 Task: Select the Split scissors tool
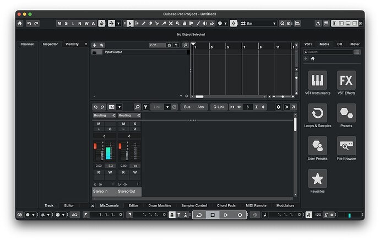[157, 24]
